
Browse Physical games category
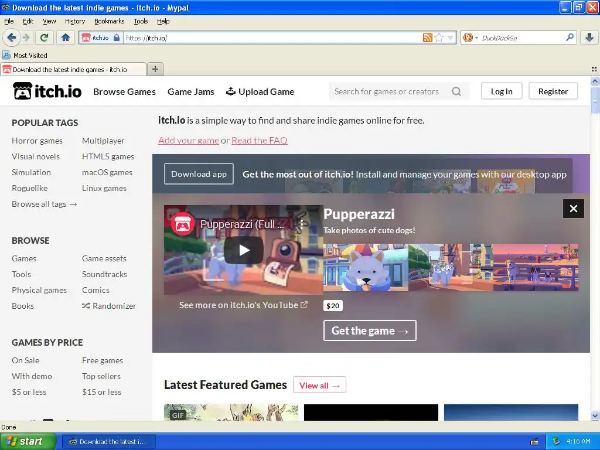[x=39, y=290]
